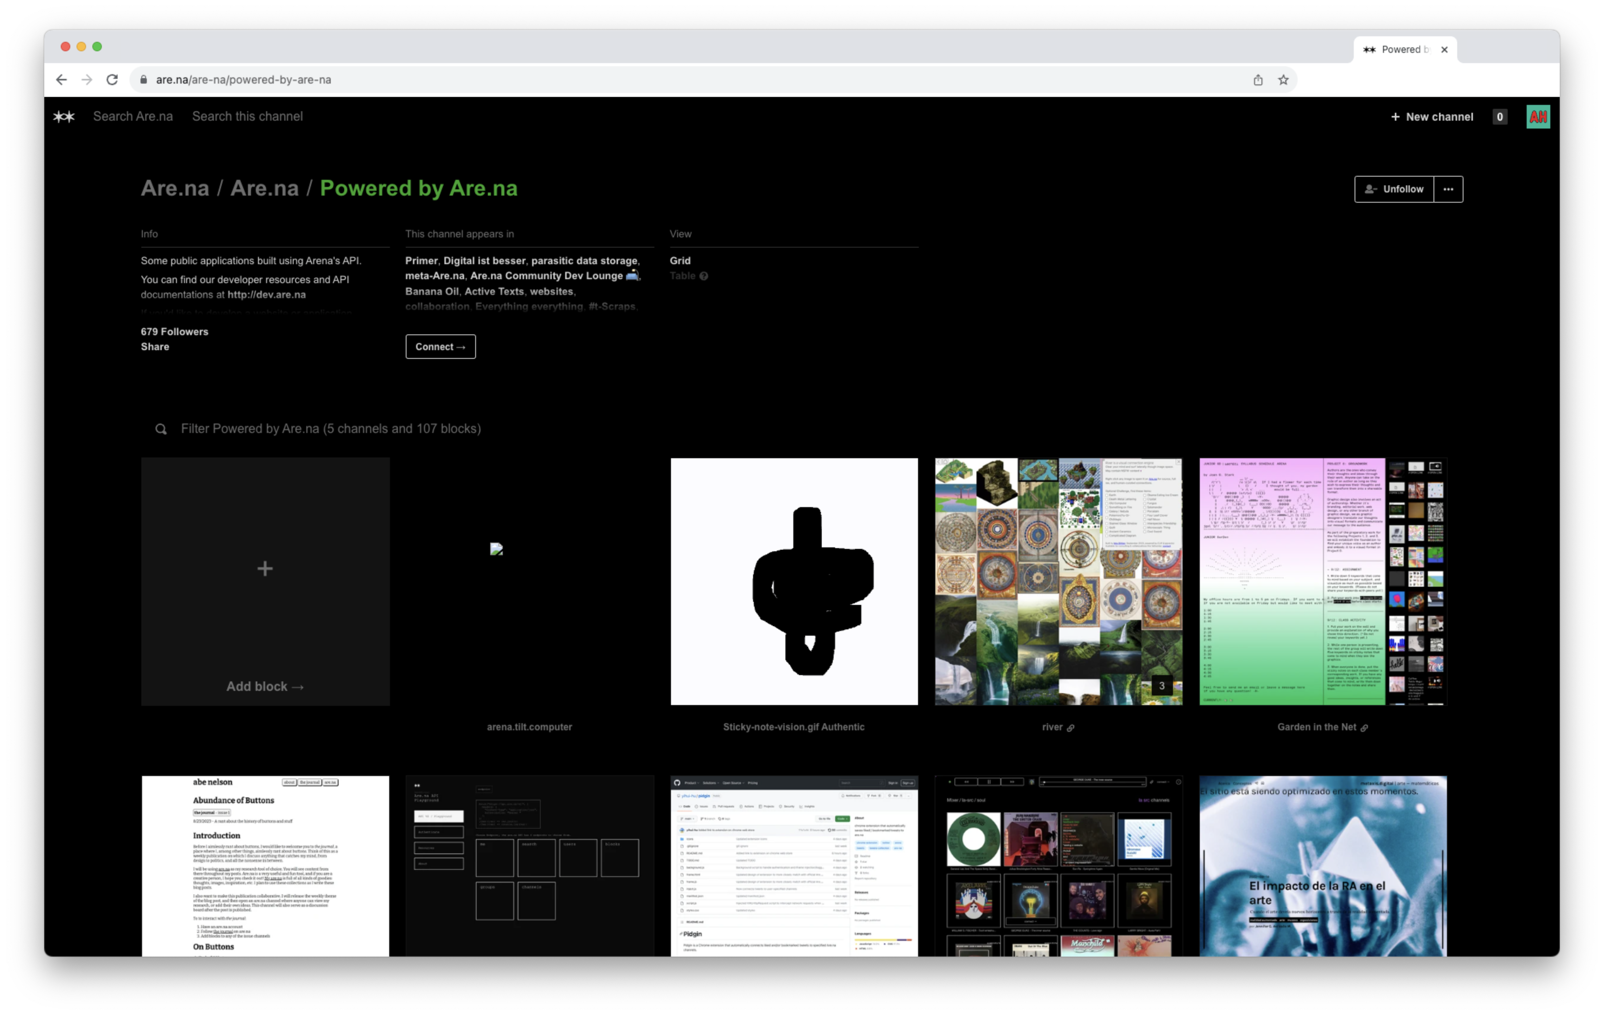
Task: Click the browser share icon
Action: [1257, 80]
